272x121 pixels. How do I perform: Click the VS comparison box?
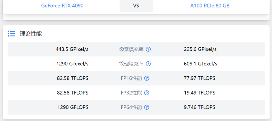(136, 6)
